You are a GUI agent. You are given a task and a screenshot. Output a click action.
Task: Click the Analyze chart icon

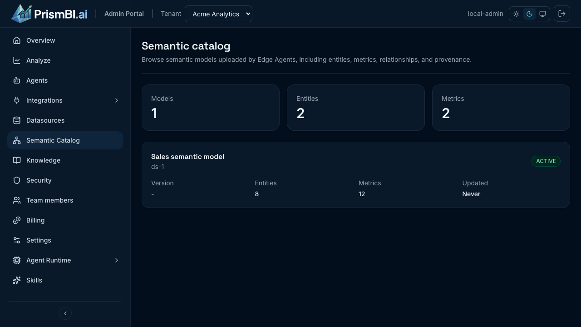coord(17,60)
